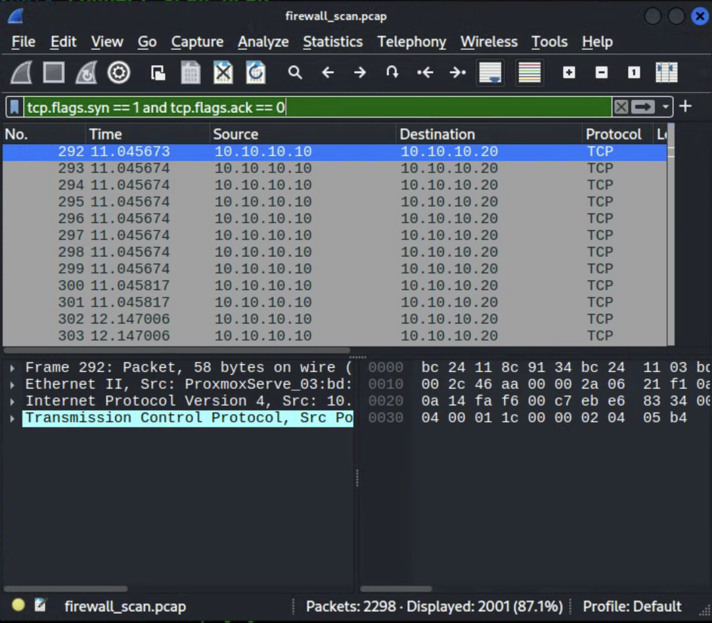Open Find Packet using the magnifier icon
This screenshot has height=623, width=712.
[295, 72]
